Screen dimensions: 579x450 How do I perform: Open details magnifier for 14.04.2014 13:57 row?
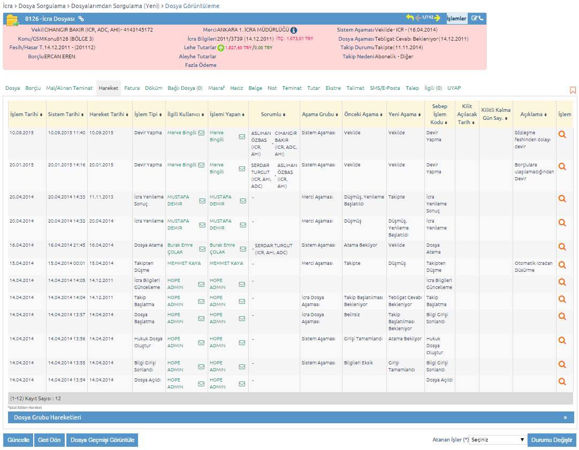tap(562, 316)
